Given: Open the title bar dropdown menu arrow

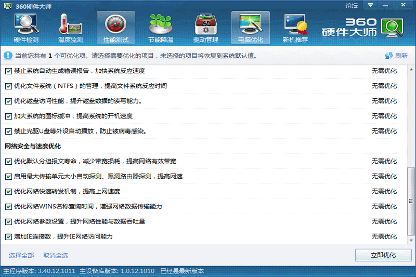Looking at the screenshot, I should tap(370, 5).
